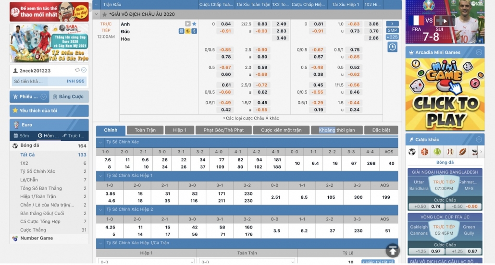This screenshot has width=495, height=265.
Task: Select basketball icon in Cược khác
Action: [x=424, y=152]
